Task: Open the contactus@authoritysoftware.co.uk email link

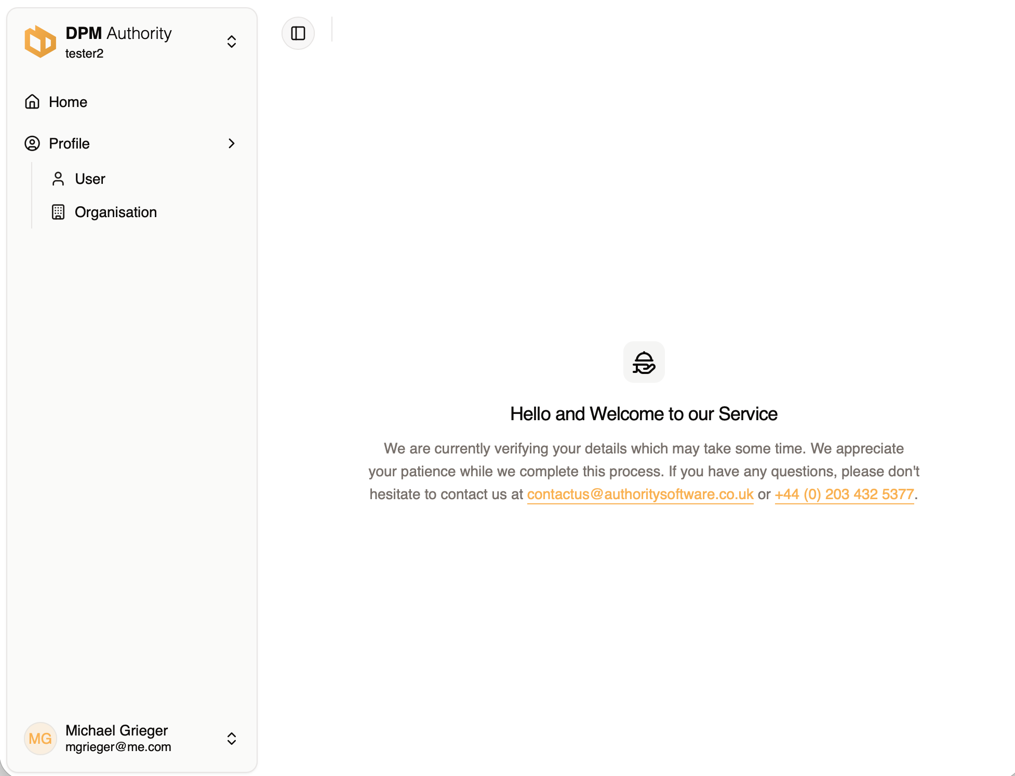Action: (640, 494)
